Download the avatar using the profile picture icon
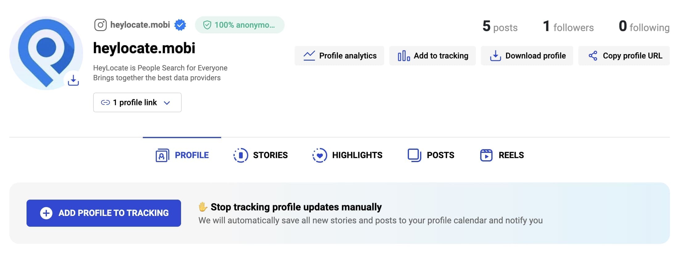Viewport: 681px width, 259px height. [x=73, y=80]
